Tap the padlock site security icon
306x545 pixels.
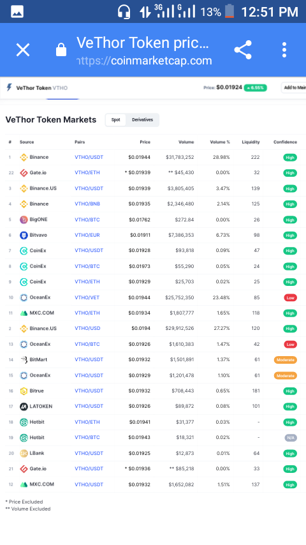point(61,50)
